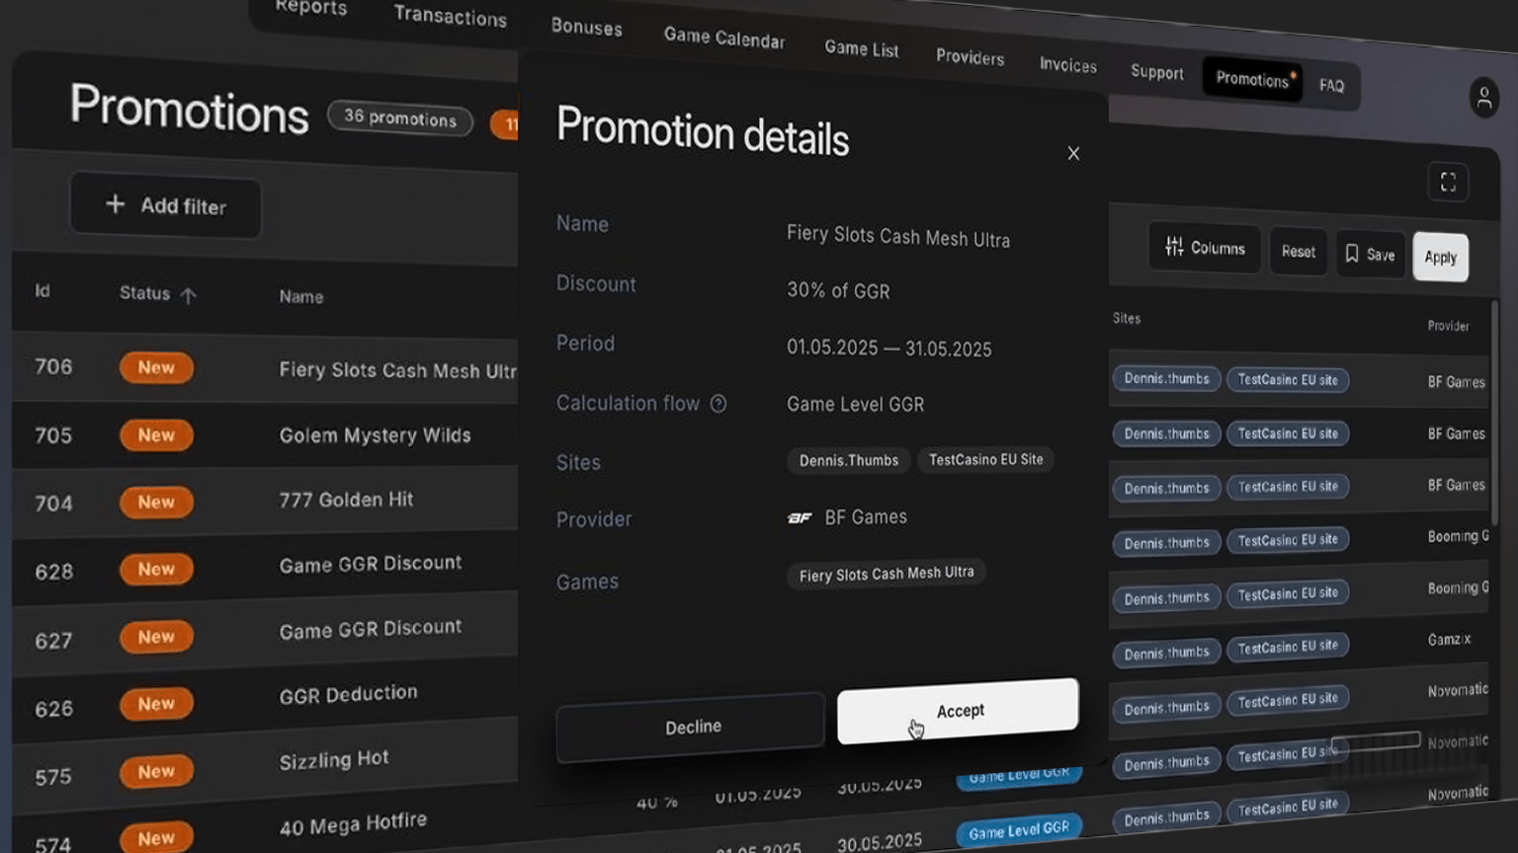The image size is (1518, 853).
Task: Click the plus icon in Add filter
Action: click(116, 203)
